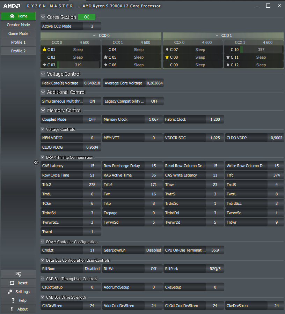Screen dimensions: 285x314
Task: Click core C 10 usage bar showing 357
Action: click(261, 50)
